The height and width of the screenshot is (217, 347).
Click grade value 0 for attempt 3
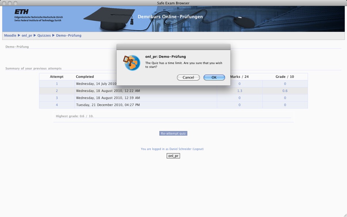coord(285,98)
